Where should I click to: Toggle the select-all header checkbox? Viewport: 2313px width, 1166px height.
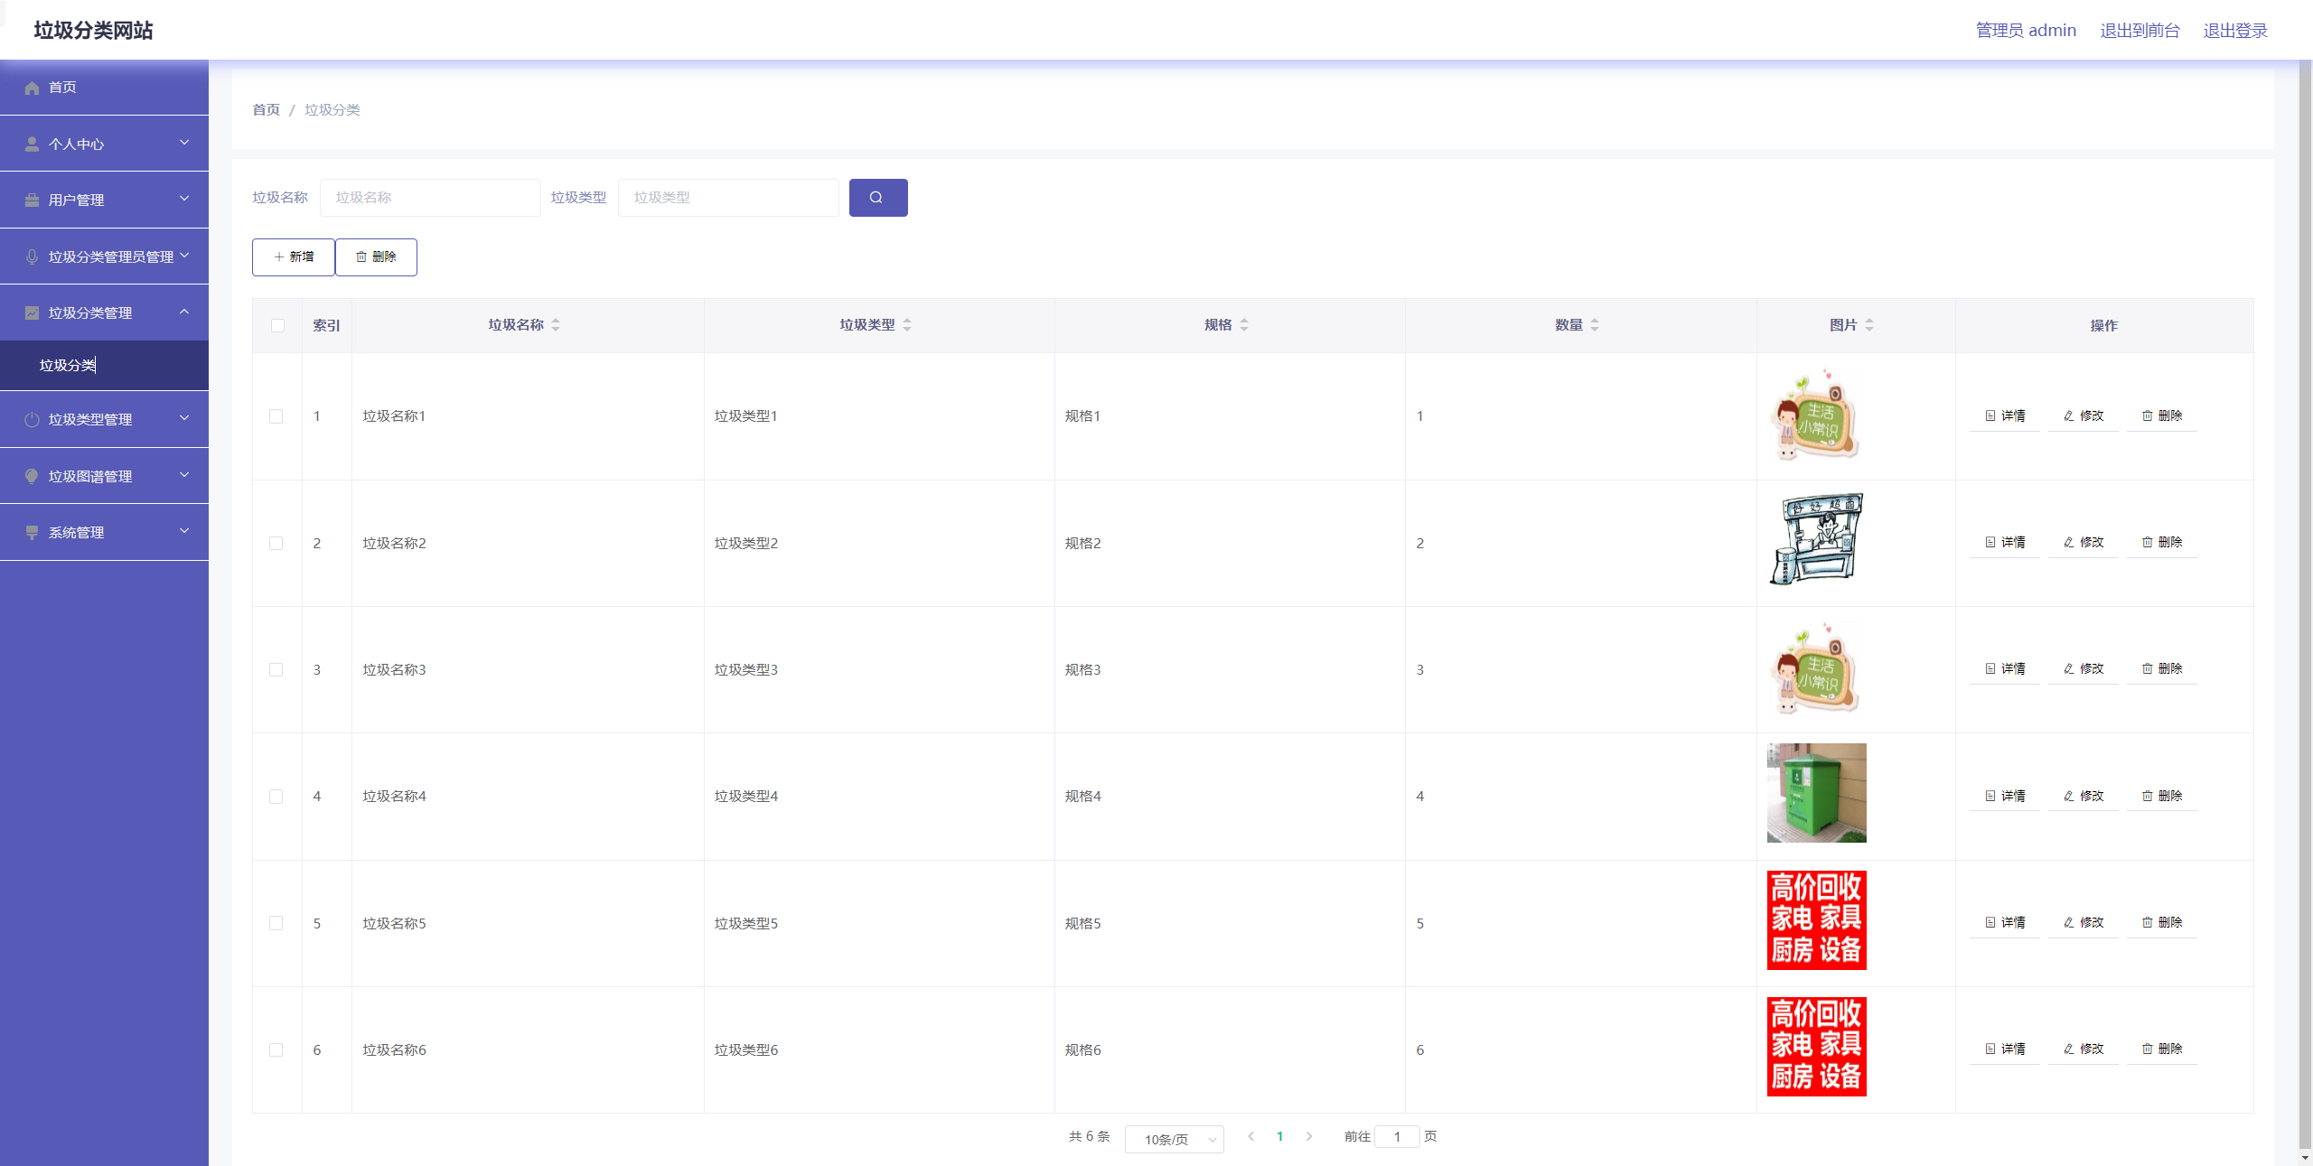pos(277,326)
